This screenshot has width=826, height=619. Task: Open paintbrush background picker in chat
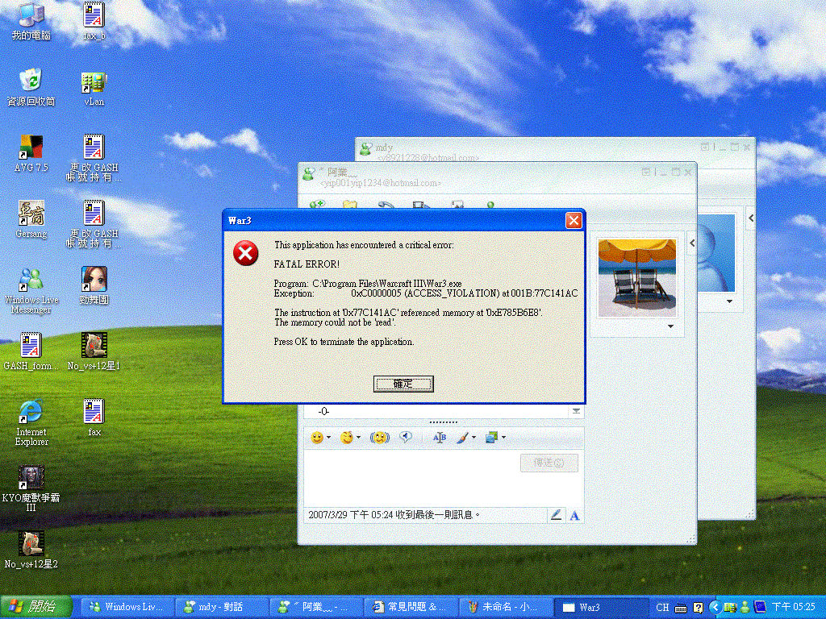(x=462, y=438)
